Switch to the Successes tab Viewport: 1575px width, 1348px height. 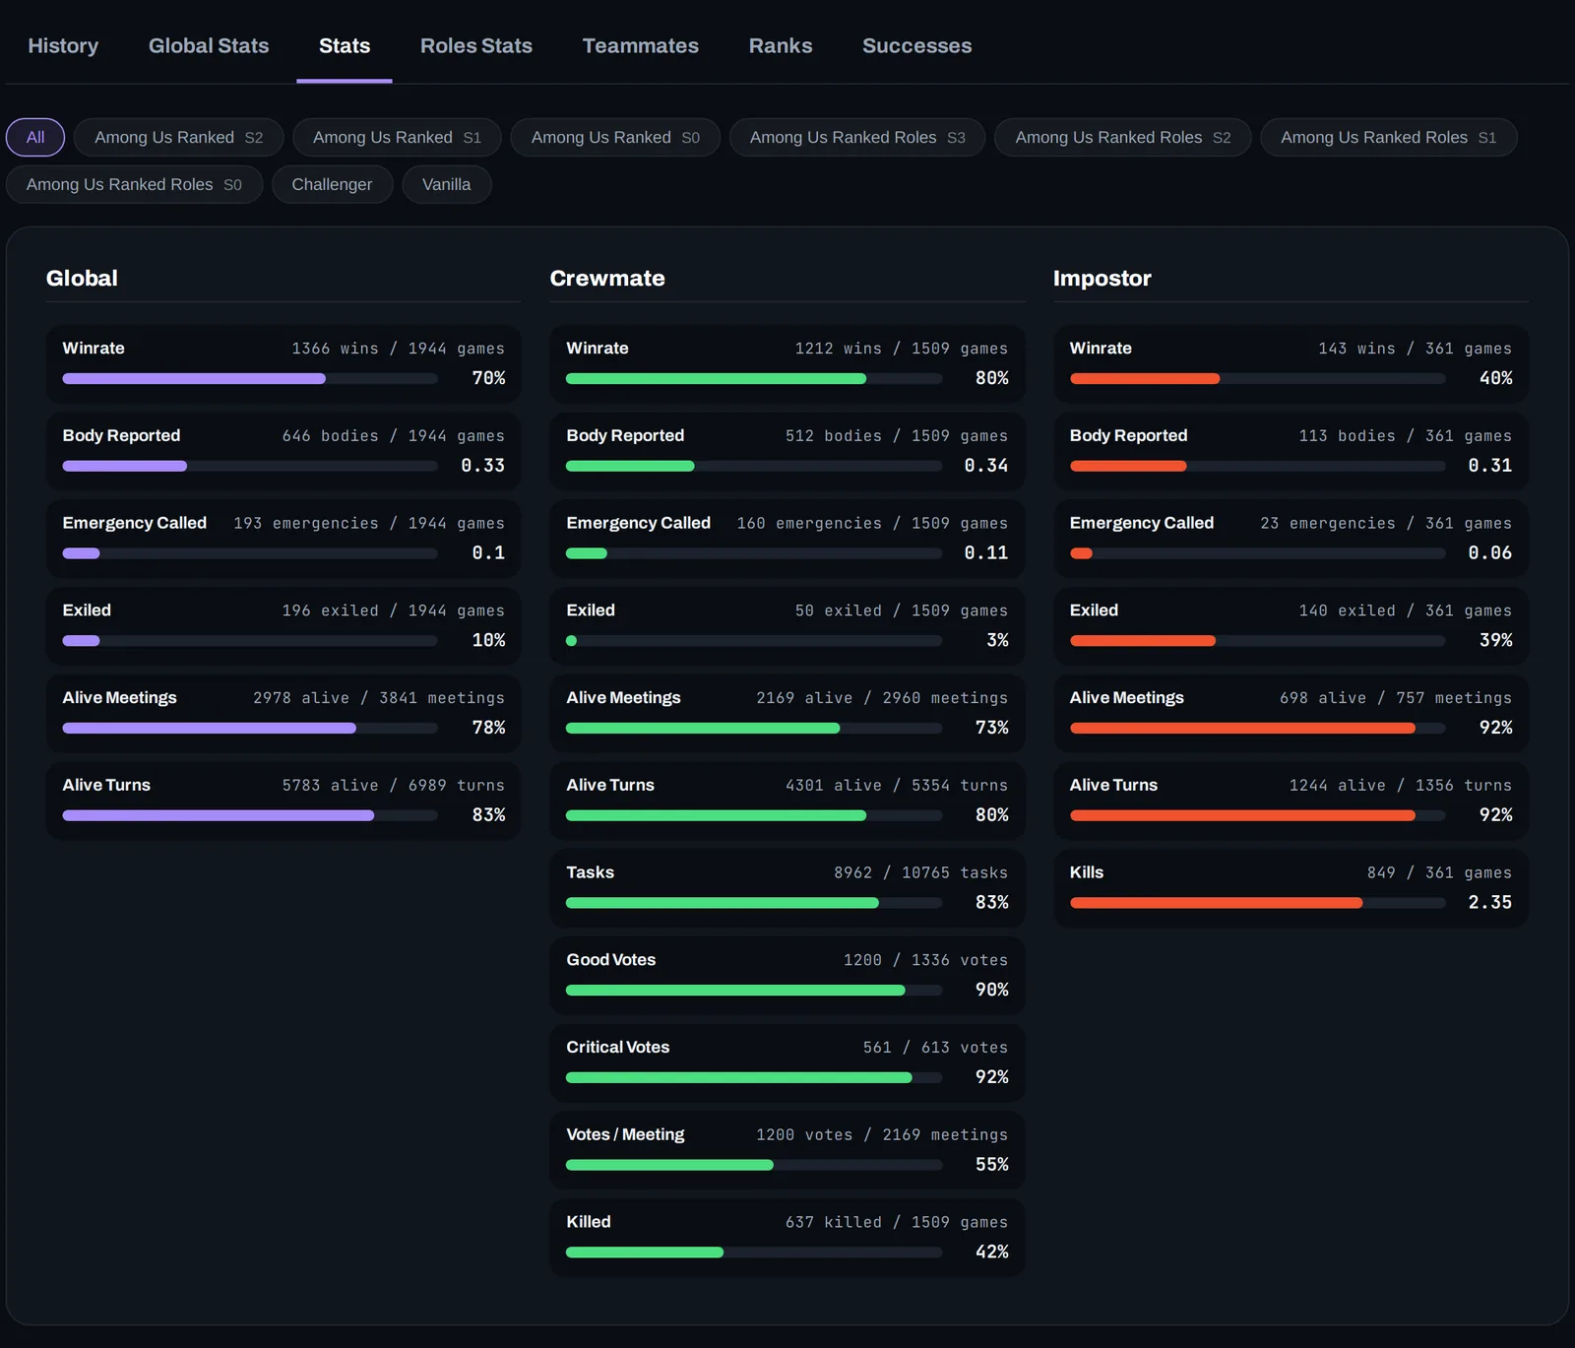click(x=917, y=46)
